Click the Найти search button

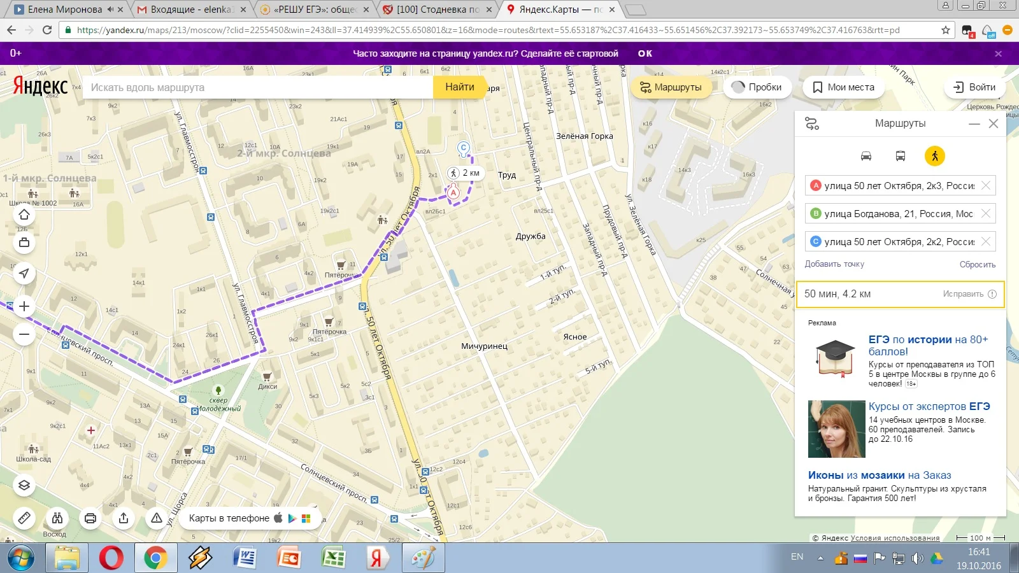(x=460, y=87)
